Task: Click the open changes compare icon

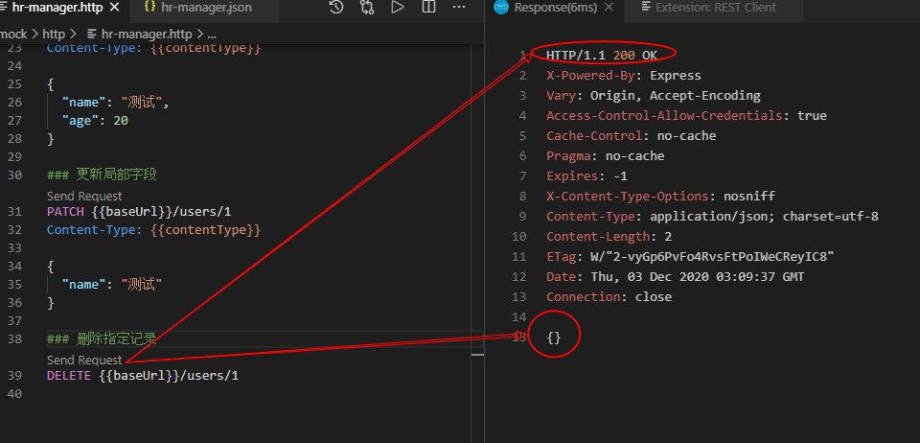Action: click(x=367, y=8)
